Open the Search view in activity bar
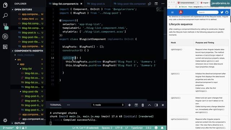This screenshot has height=130, width=231. point(5,16)
